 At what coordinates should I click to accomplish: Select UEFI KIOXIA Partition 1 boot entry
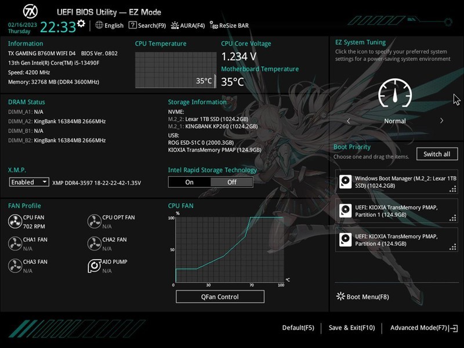[397, 211]
